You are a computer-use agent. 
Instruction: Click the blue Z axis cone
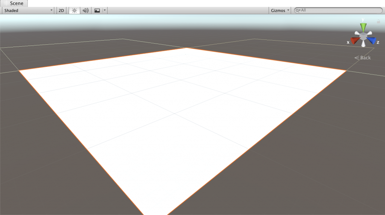[371, 40]
